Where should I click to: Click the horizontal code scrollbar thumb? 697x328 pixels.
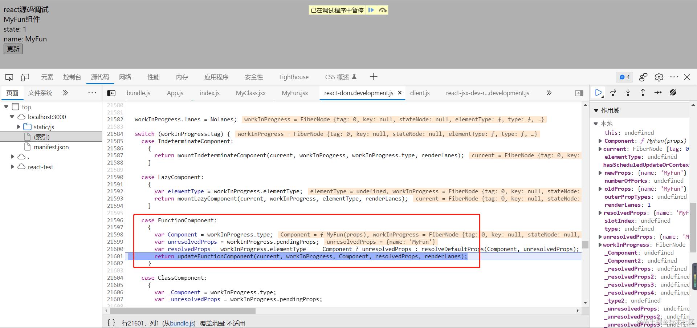pos(183,311)
